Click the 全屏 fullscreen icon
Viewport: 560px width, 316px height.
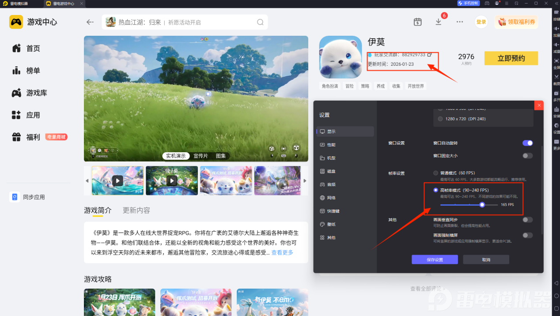tap(556, 61)
